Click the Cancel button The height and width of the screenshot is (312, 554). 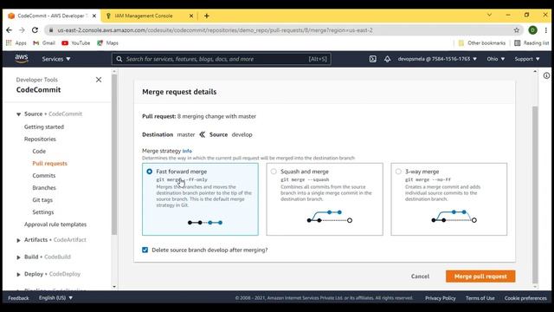420,276
